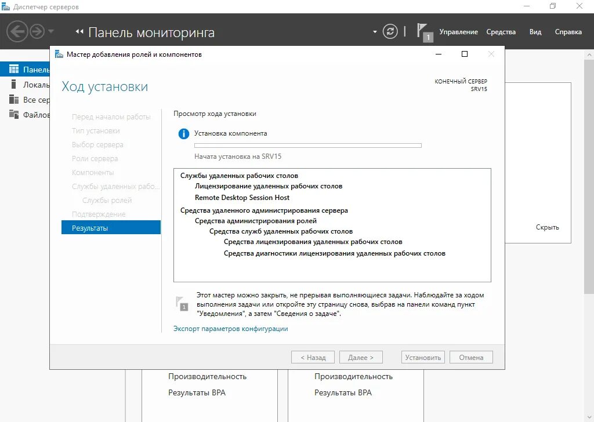Select the Компоненты wizard step

pos(93,173)
